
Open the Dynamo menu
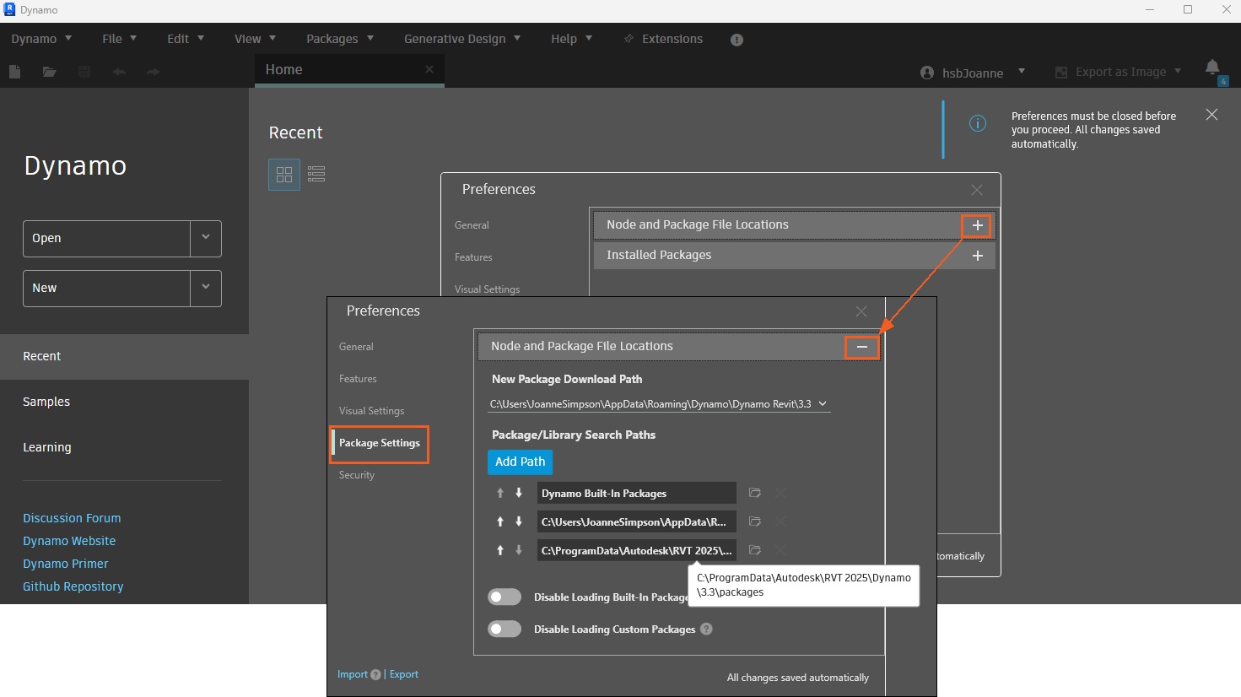click(41, 39)
